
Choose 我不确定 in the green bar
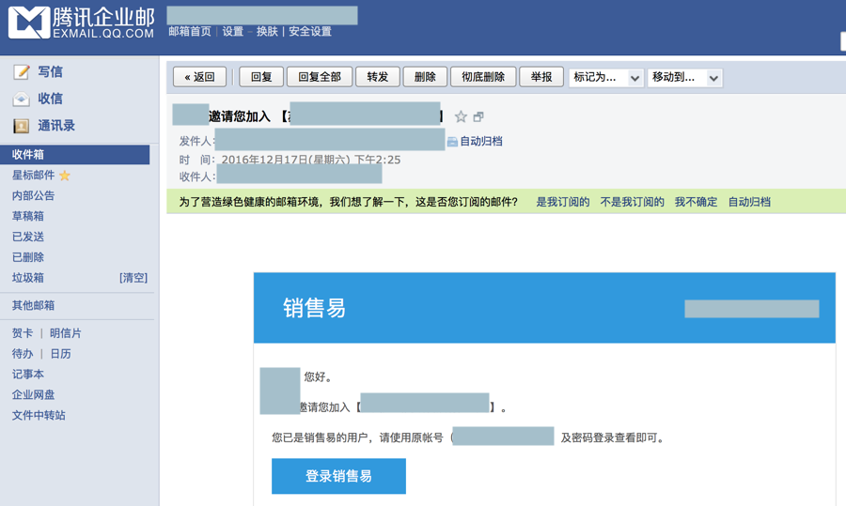[x=696, y=202]
